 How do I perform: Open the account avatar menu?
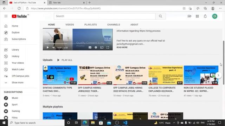pyautogui.click(x=215, y=16)
